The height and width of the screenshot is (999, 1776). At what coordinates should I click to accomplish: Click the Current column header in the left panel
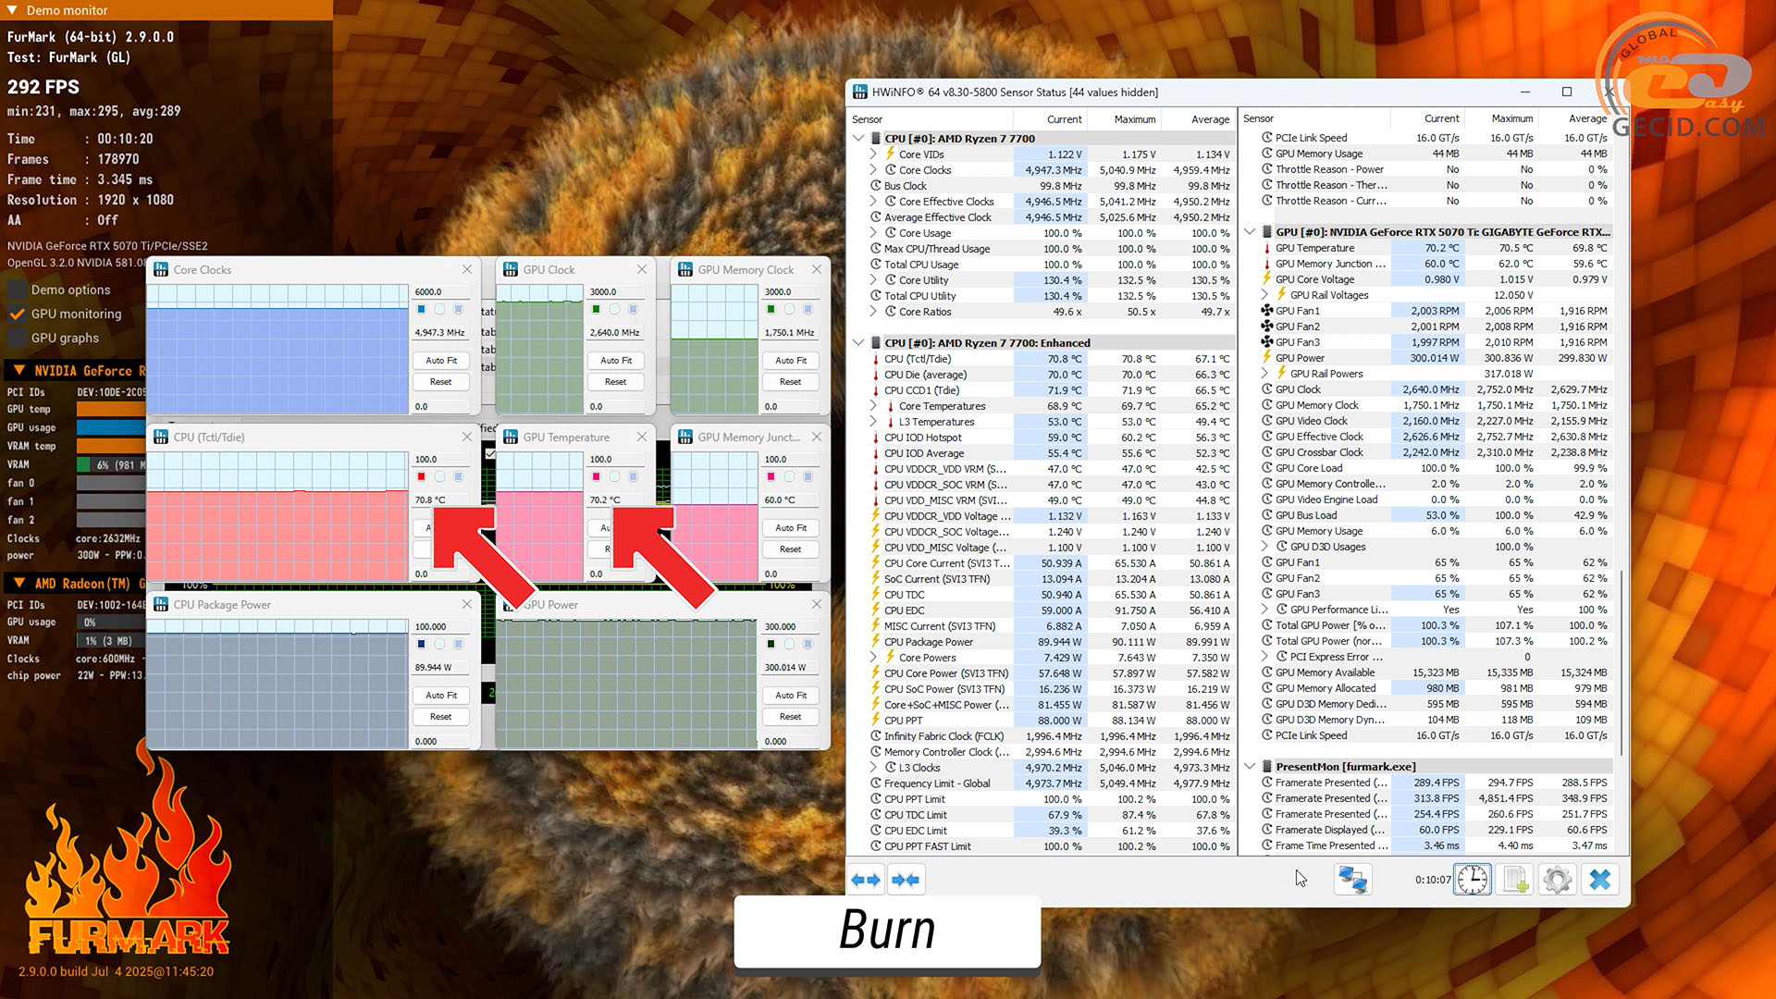click(1050, 119)
